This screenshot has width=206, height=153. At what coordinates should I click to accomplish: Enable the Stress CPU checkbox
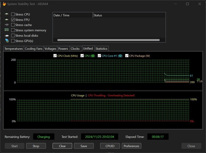[13, 14]
